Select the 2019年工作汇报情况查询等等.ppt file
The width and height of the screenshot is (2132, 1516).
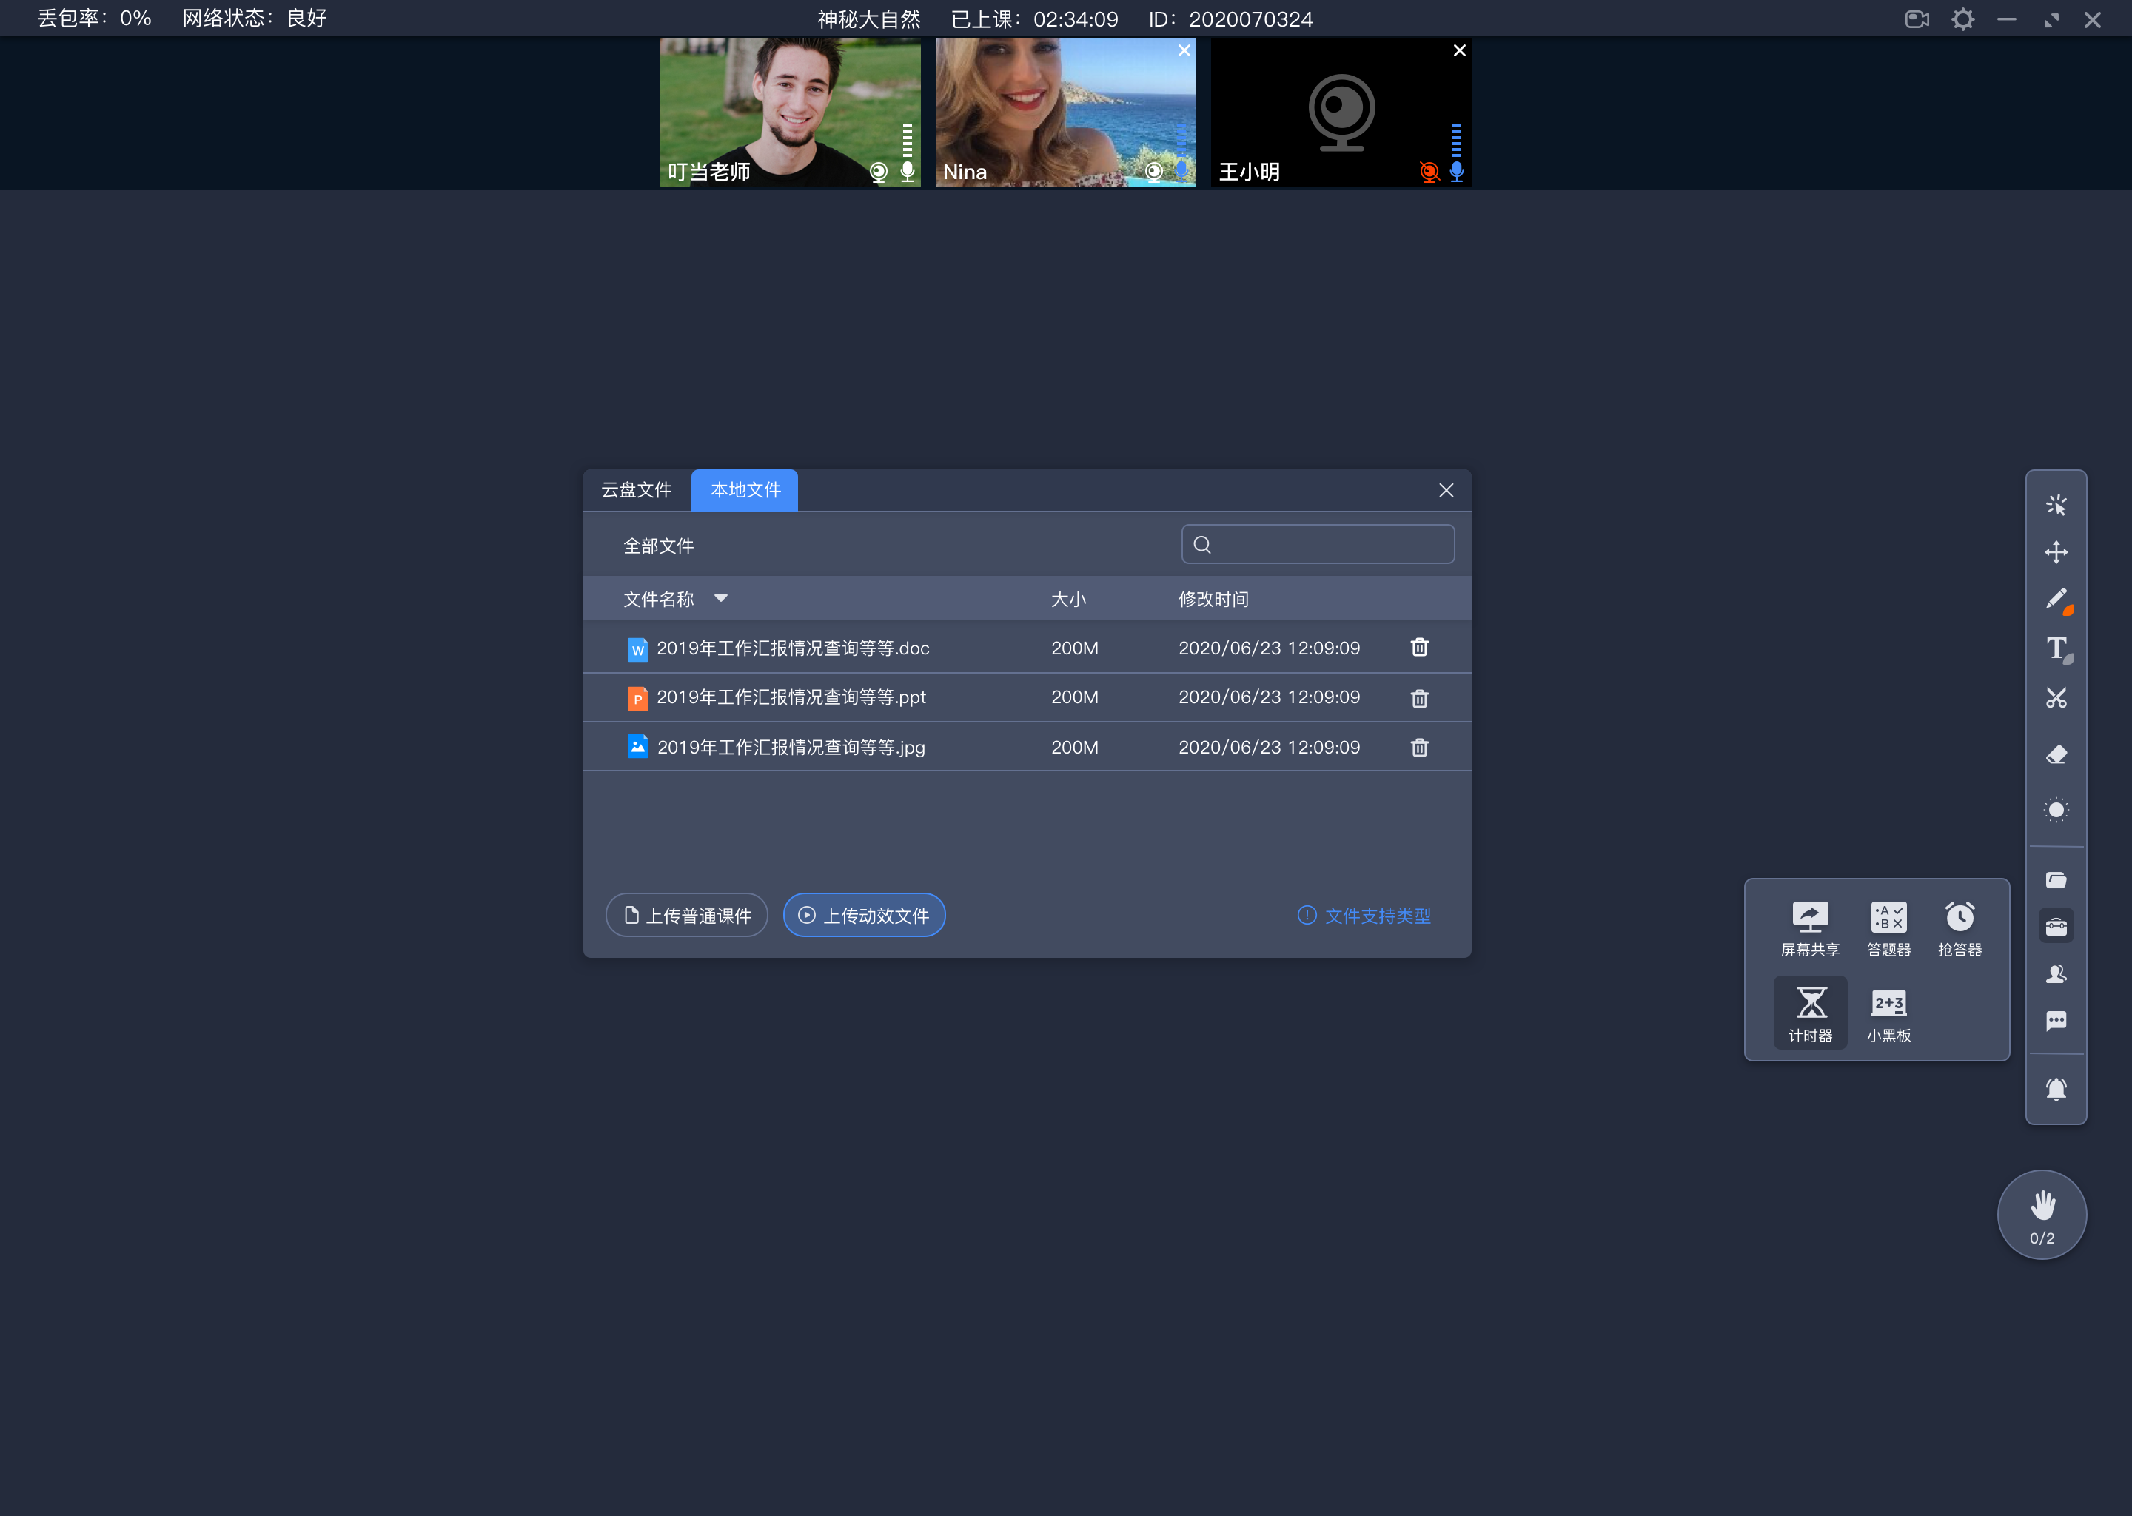pos(792,697)
